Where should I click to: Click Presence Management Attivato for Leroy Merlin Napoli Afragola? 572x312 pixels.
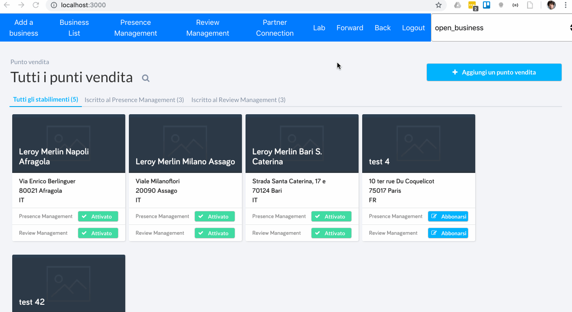coord(98,216)
